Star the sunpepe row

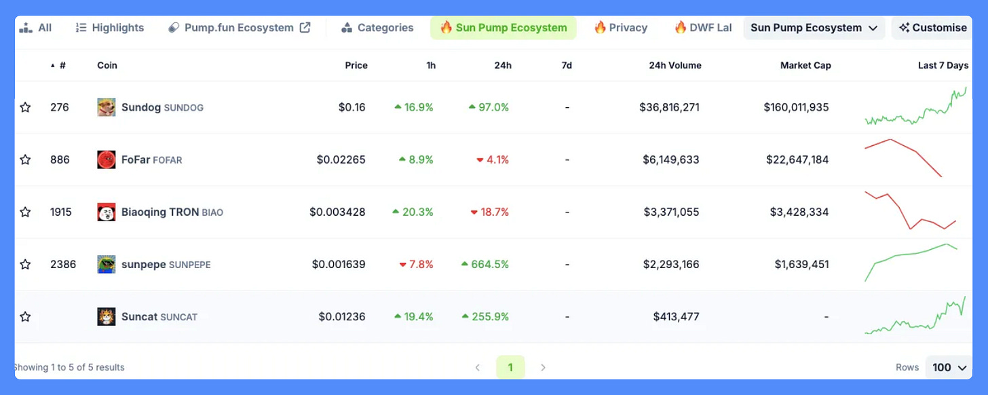(x=25, y=264)
